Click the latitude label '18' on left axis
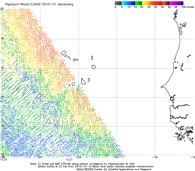The height and width of the screenshot is (171, 195). [x=2, y=38]
